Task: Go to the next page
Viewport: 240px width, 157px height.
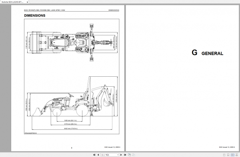Action: click(121, 155)
